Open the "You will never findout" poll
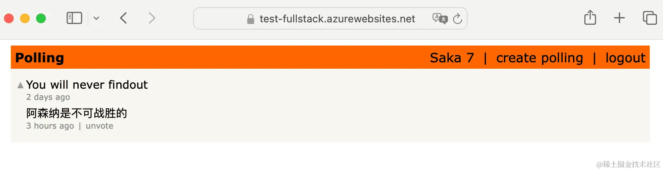 click(x=87, y=85)
